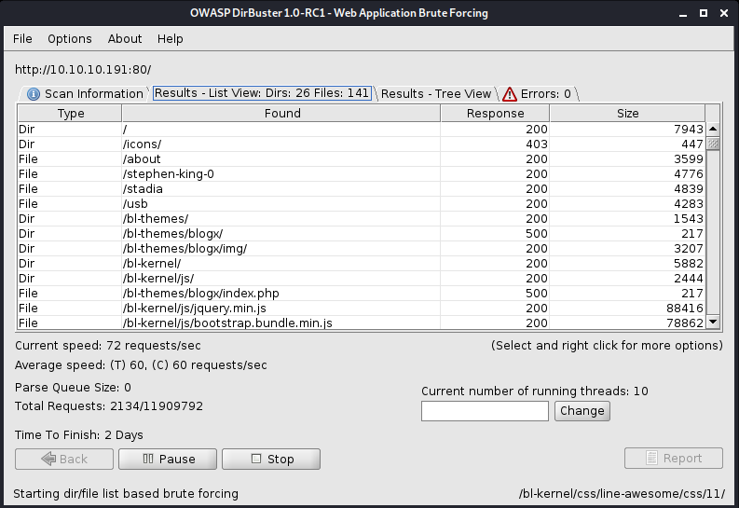Select /bl-kernel/js/bootstrap.bundle.min.js row
This screenshot has height=508, width=739.
(362, 323)
